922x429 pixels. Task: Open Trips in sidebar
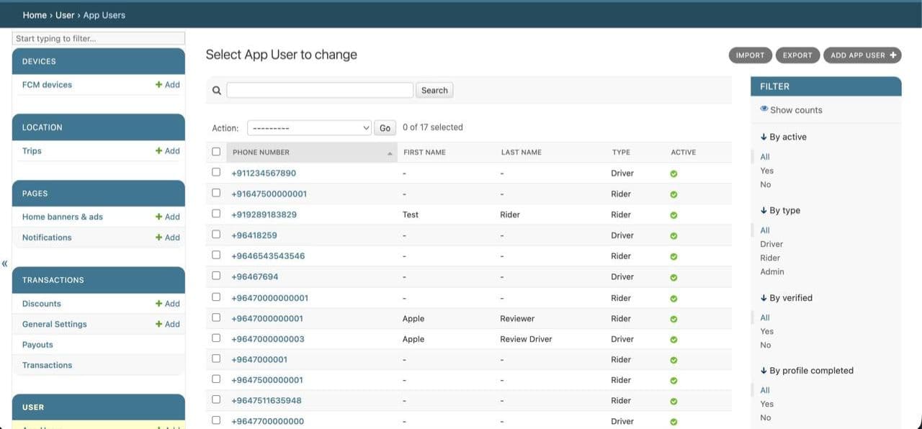click(32, 150)
